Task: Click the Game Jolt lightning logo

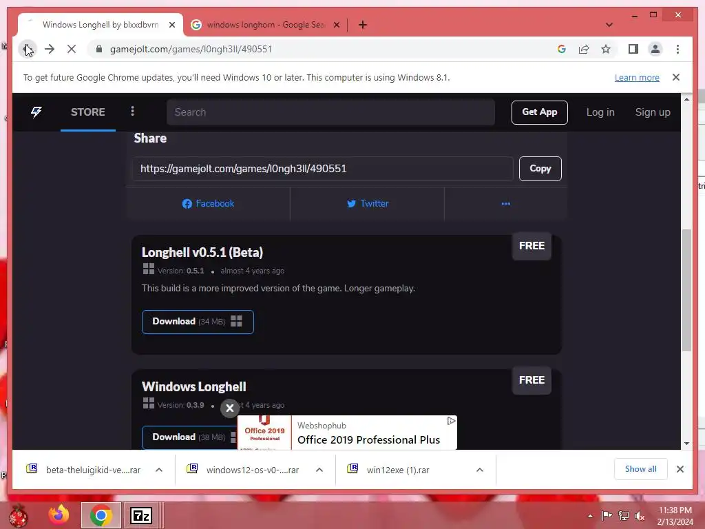Action: [36, 112]
